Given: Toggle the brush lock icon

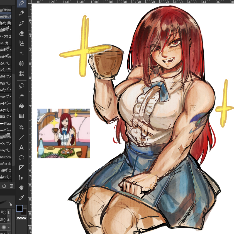Looking at the screenshot, I should point(10,204).
